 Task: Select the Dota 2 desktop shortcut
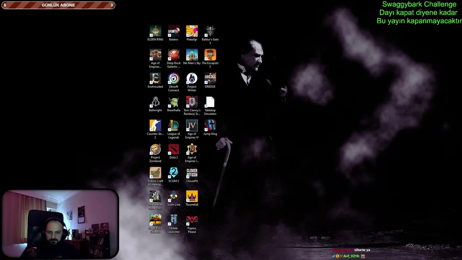click(174, 149)
